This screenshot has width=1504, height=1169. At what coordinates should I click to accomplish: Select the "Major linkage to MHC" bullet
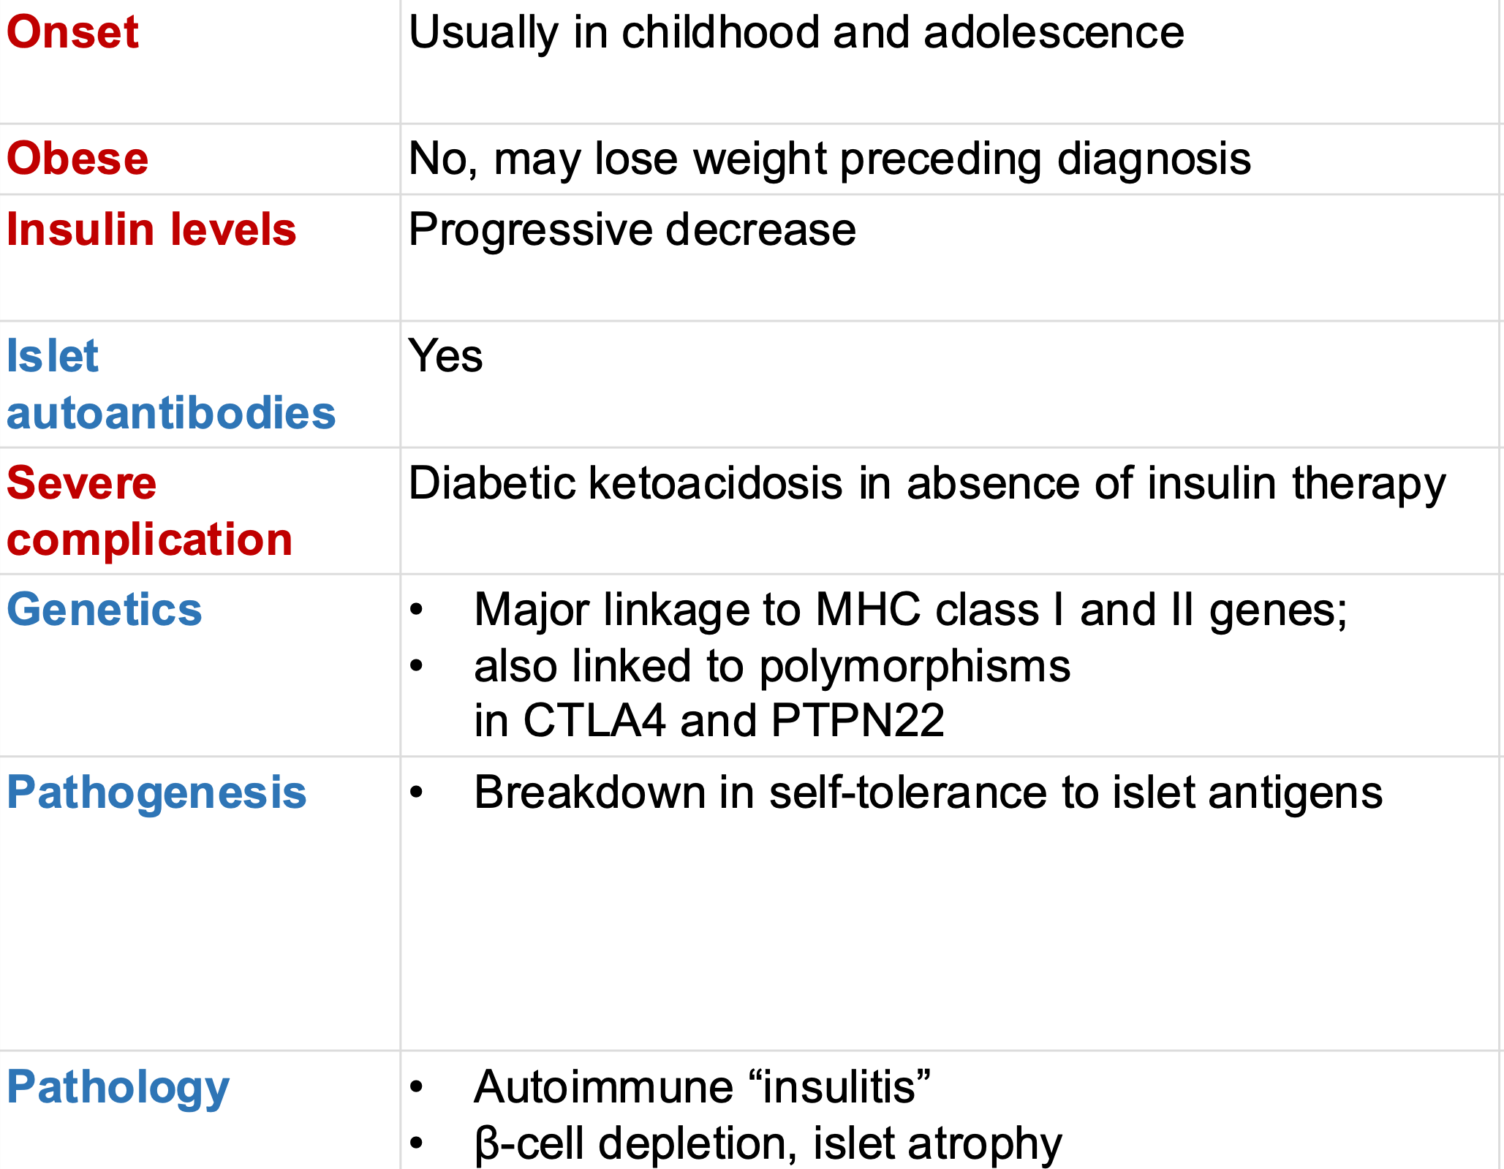pyautogui.click(x=910, y=610)
